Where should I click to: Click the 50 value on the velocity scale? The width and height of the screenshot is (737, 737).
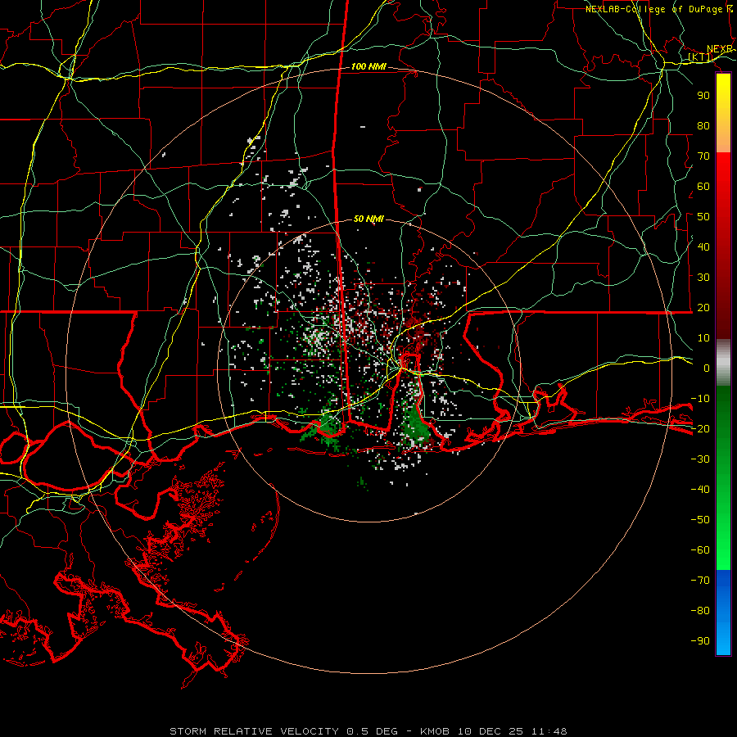(703, 217)
